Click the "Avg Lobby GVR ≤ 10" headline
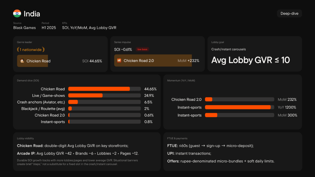Viewport: 315px width, 177px height. click(x=250, y=60)
